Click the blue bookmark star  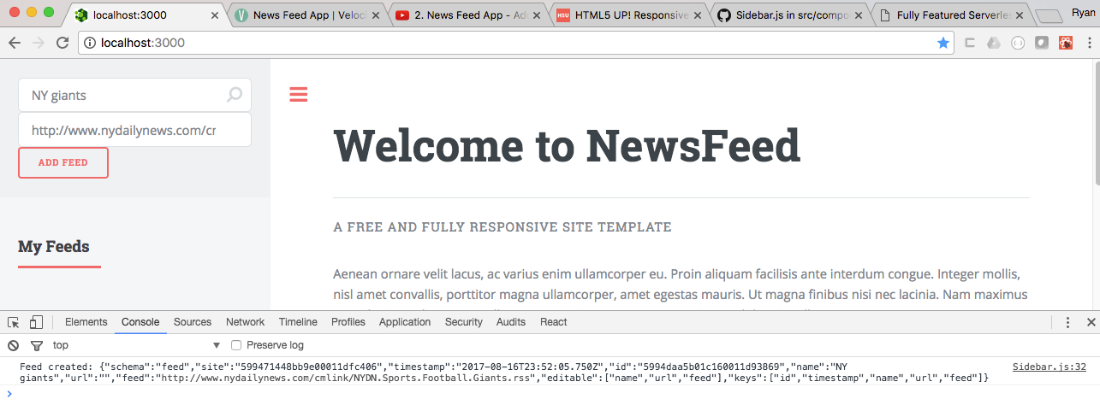[x=942, y=43]
